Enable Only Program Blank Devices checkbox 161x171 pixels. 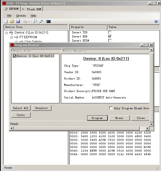pyautogui.click(x=111, y=108)
